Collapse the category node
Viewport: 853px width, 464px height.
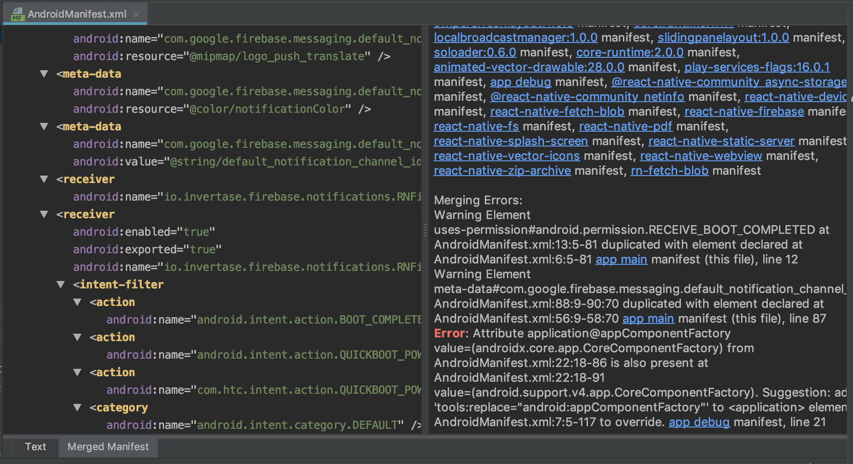pyautogui.click(x=77, y=407)
